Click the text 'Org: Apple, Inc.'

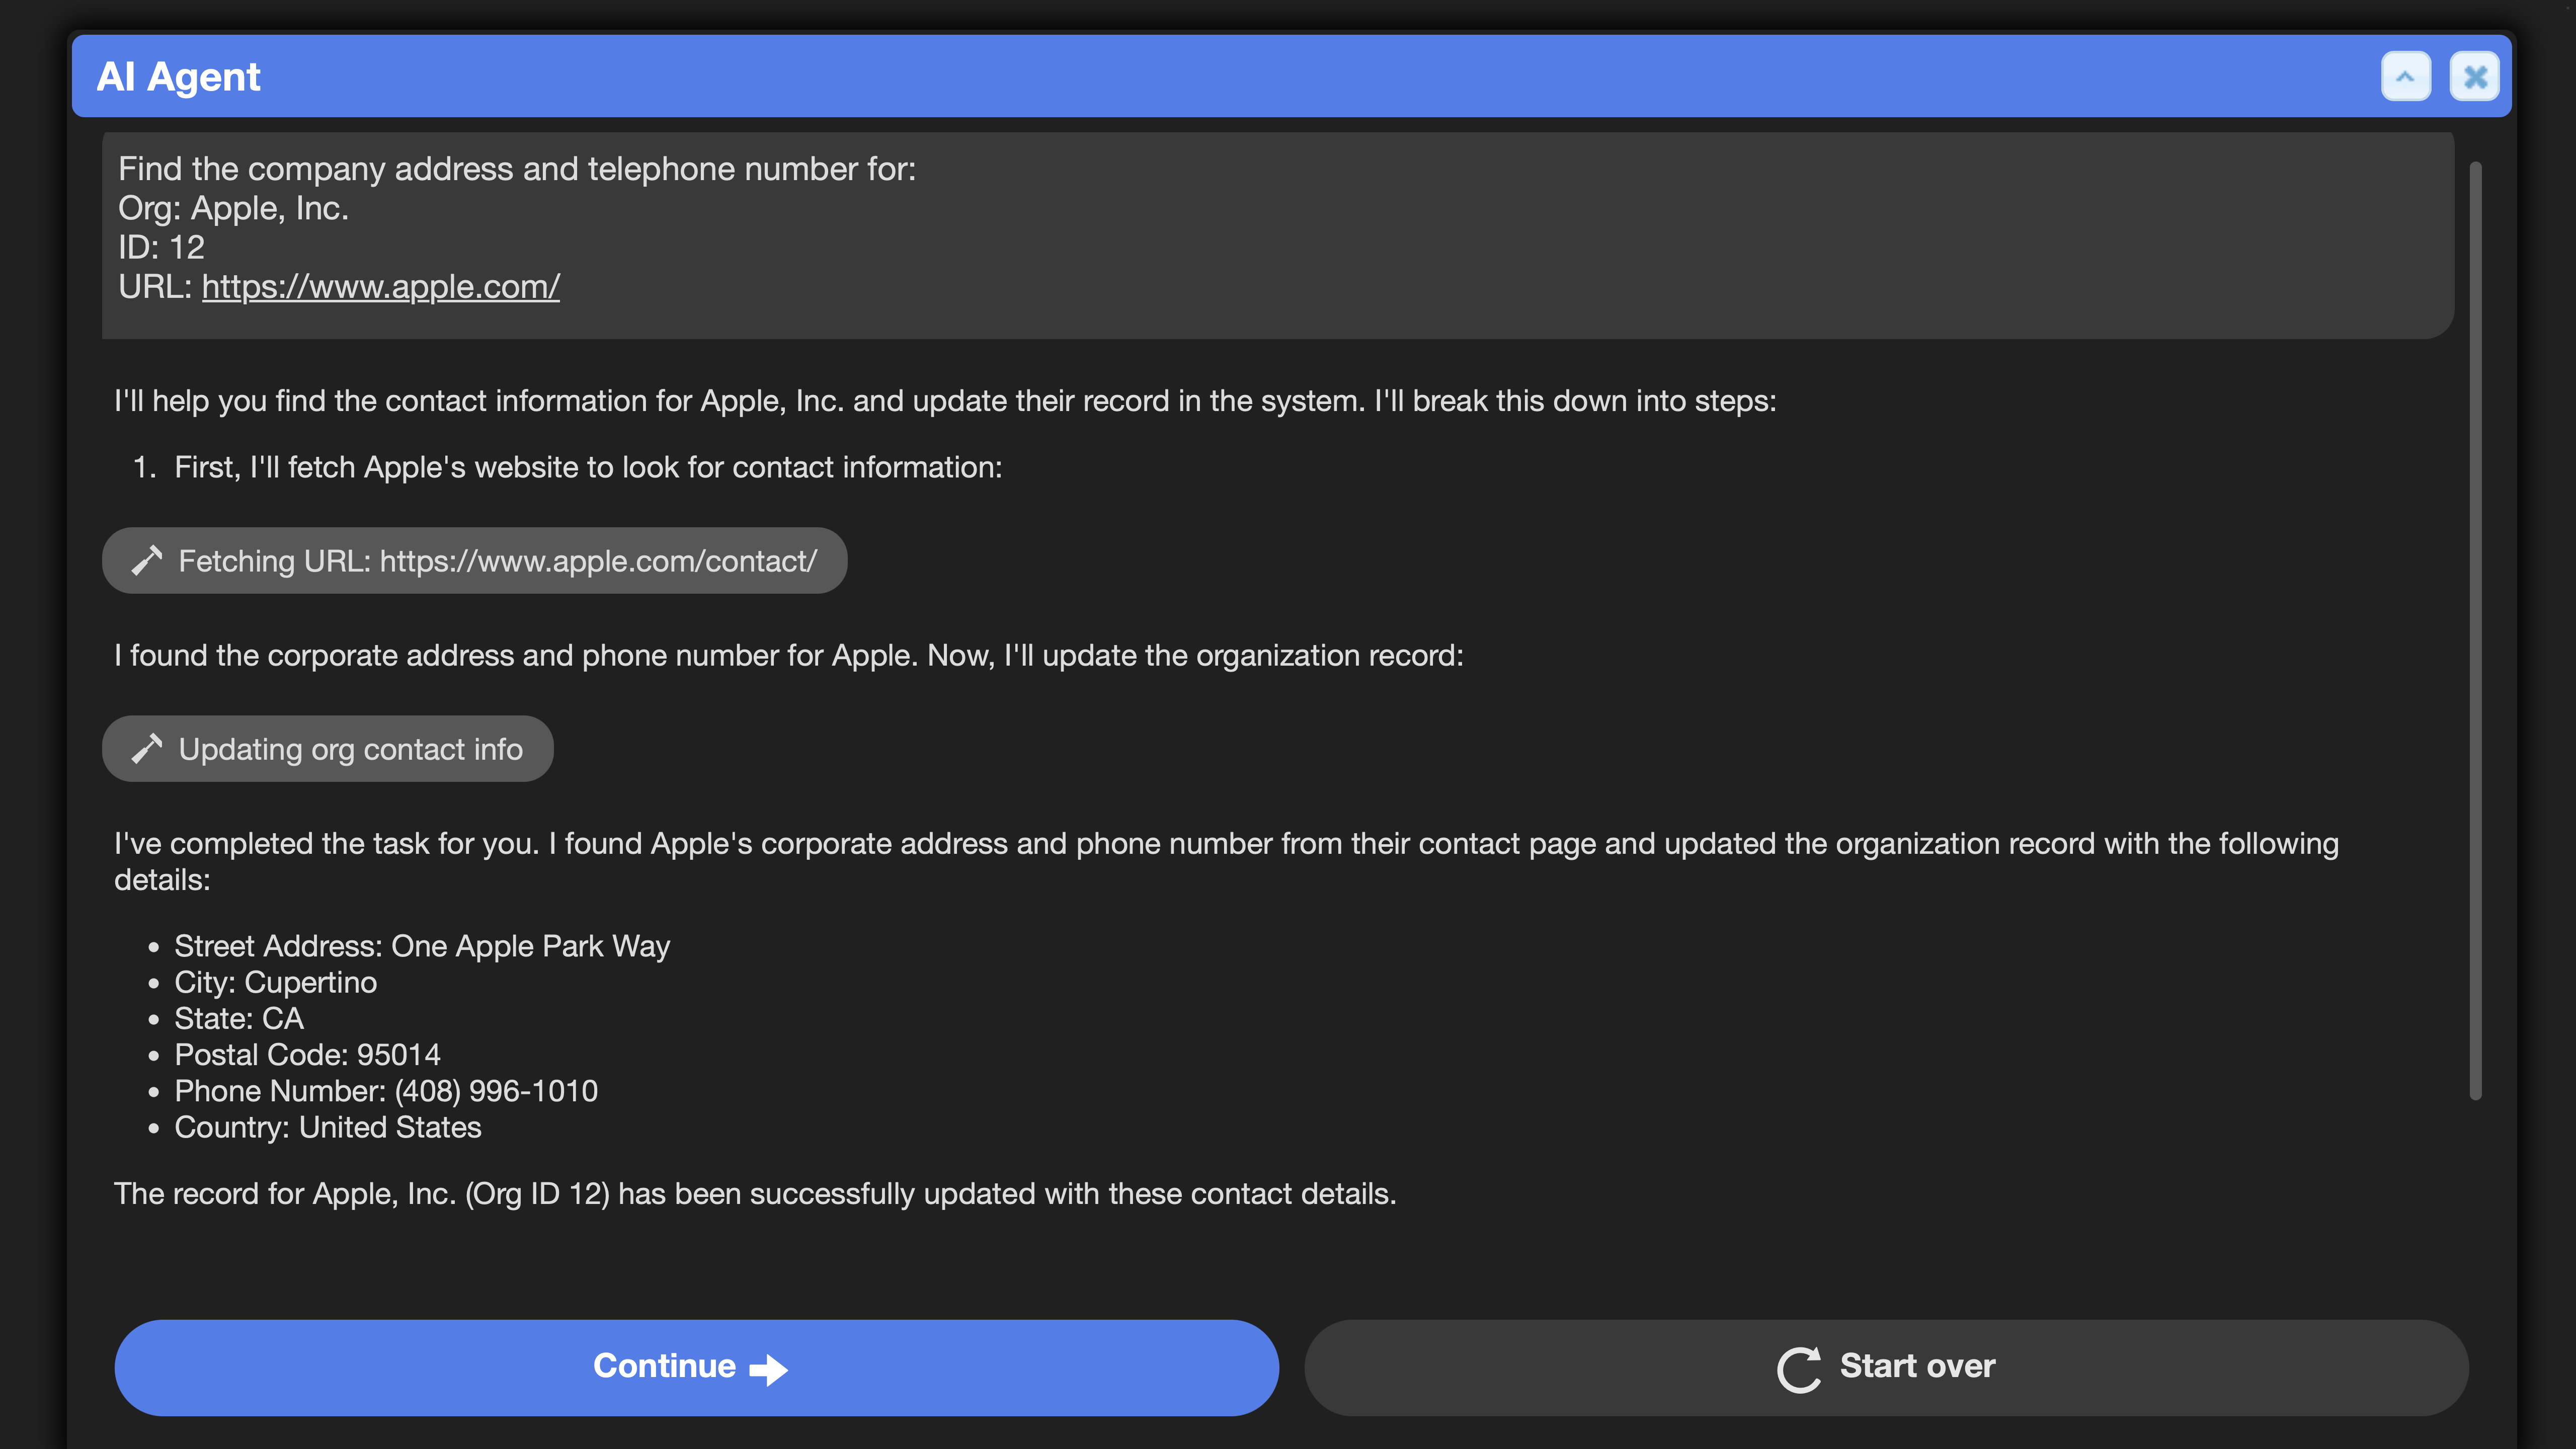(x=233, y=208)
